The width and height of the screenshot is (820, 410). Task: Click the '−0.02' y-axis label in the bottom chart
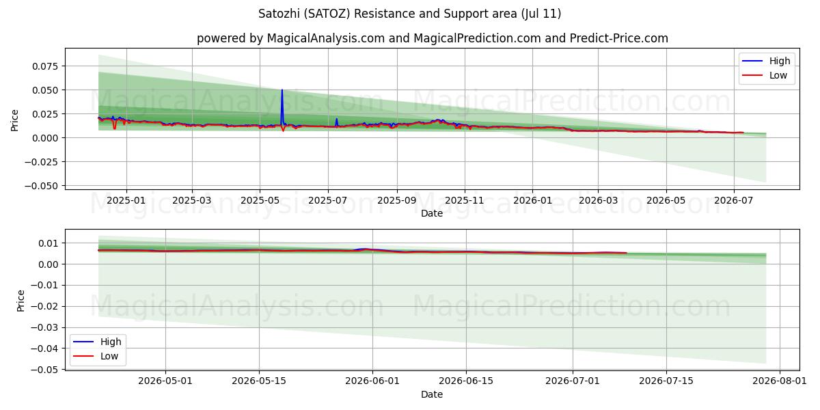coord(46,306)
